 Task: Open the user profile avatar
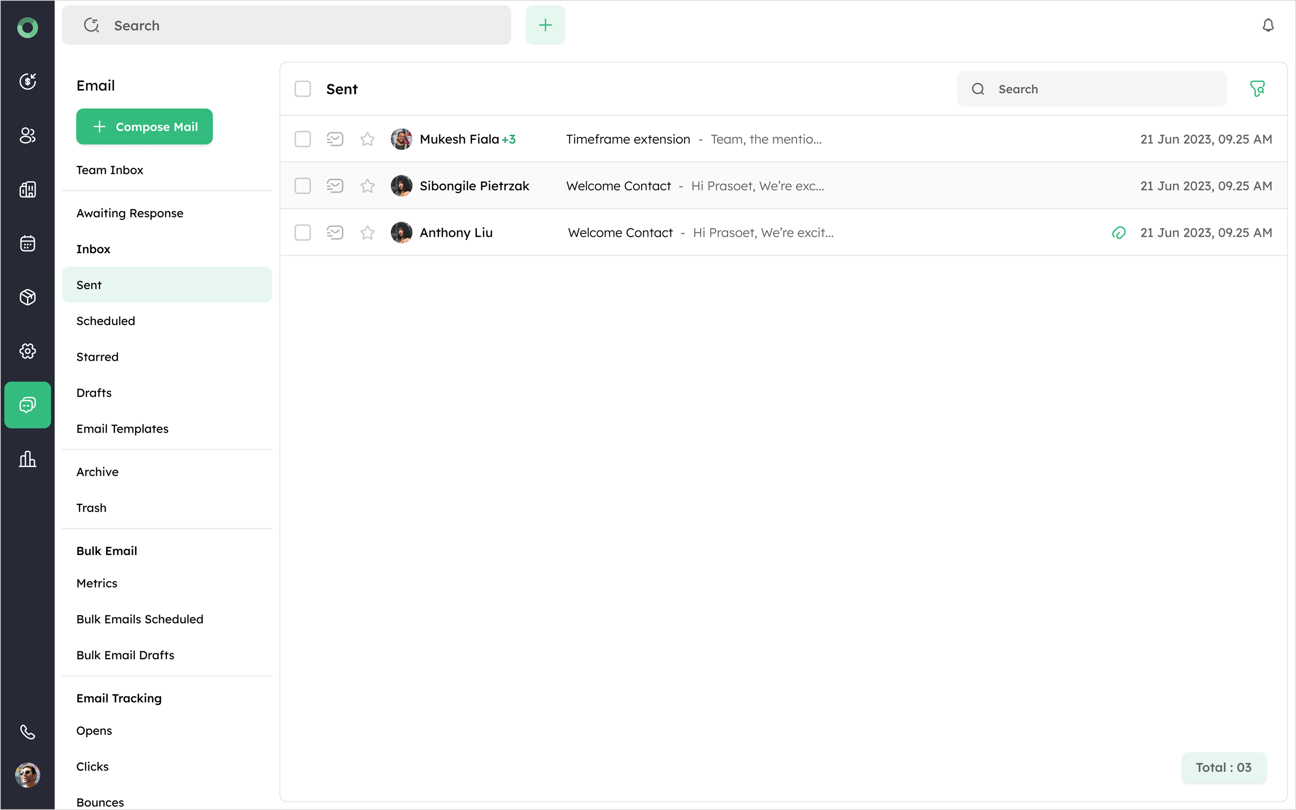[27, 775]
